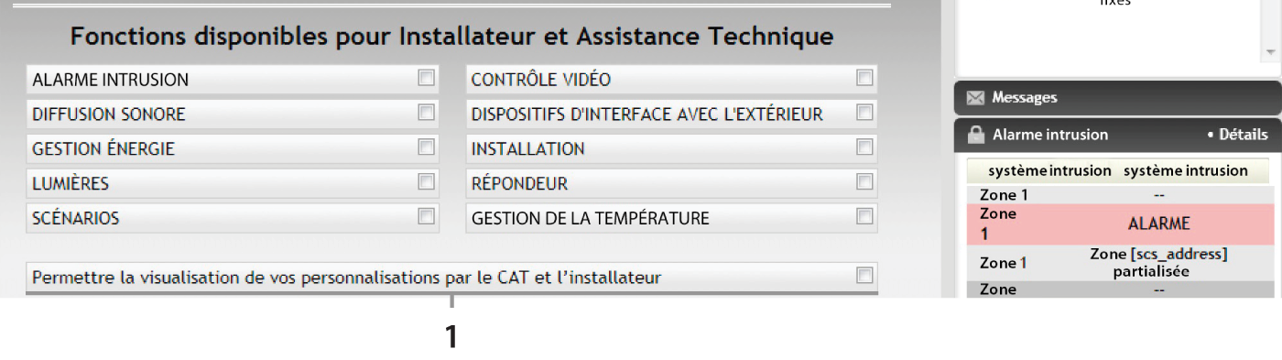The width and height of the screenshot is (1282, 360).
Task: Enable the ALARME INTRUSION checkbox
Action: tap(426, 79)
